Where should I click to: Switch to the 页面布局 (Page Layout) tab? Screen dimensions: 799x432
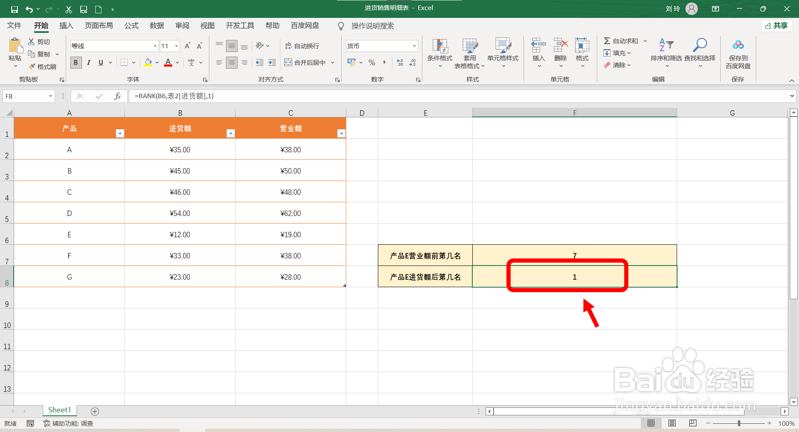pos(99,26)
